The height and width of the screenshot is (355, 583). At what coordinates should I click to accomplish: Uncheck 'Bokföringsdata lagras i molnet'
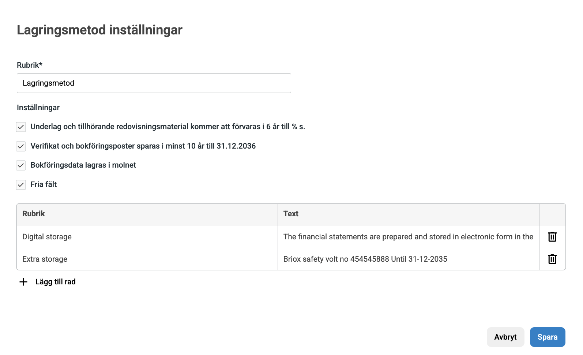(x=21, y=165)
